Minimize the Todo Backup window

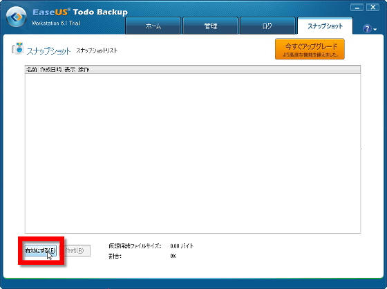(x=357, y=8)
